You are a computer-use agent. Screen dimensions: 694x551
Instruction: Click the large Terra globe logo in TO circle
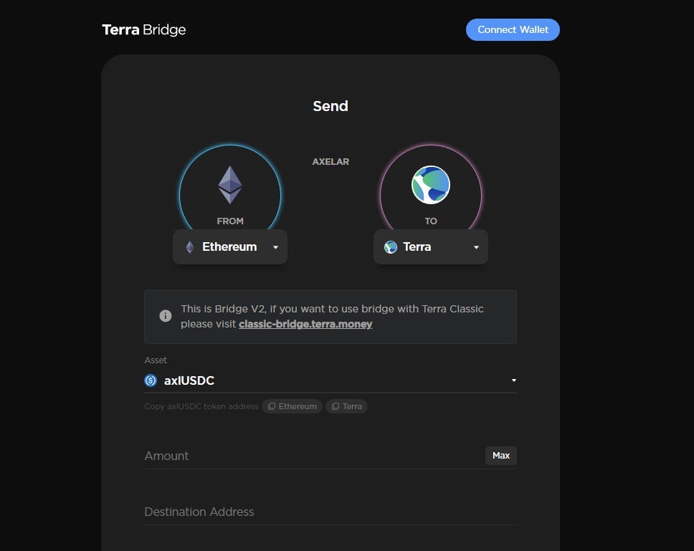point(431,185)
